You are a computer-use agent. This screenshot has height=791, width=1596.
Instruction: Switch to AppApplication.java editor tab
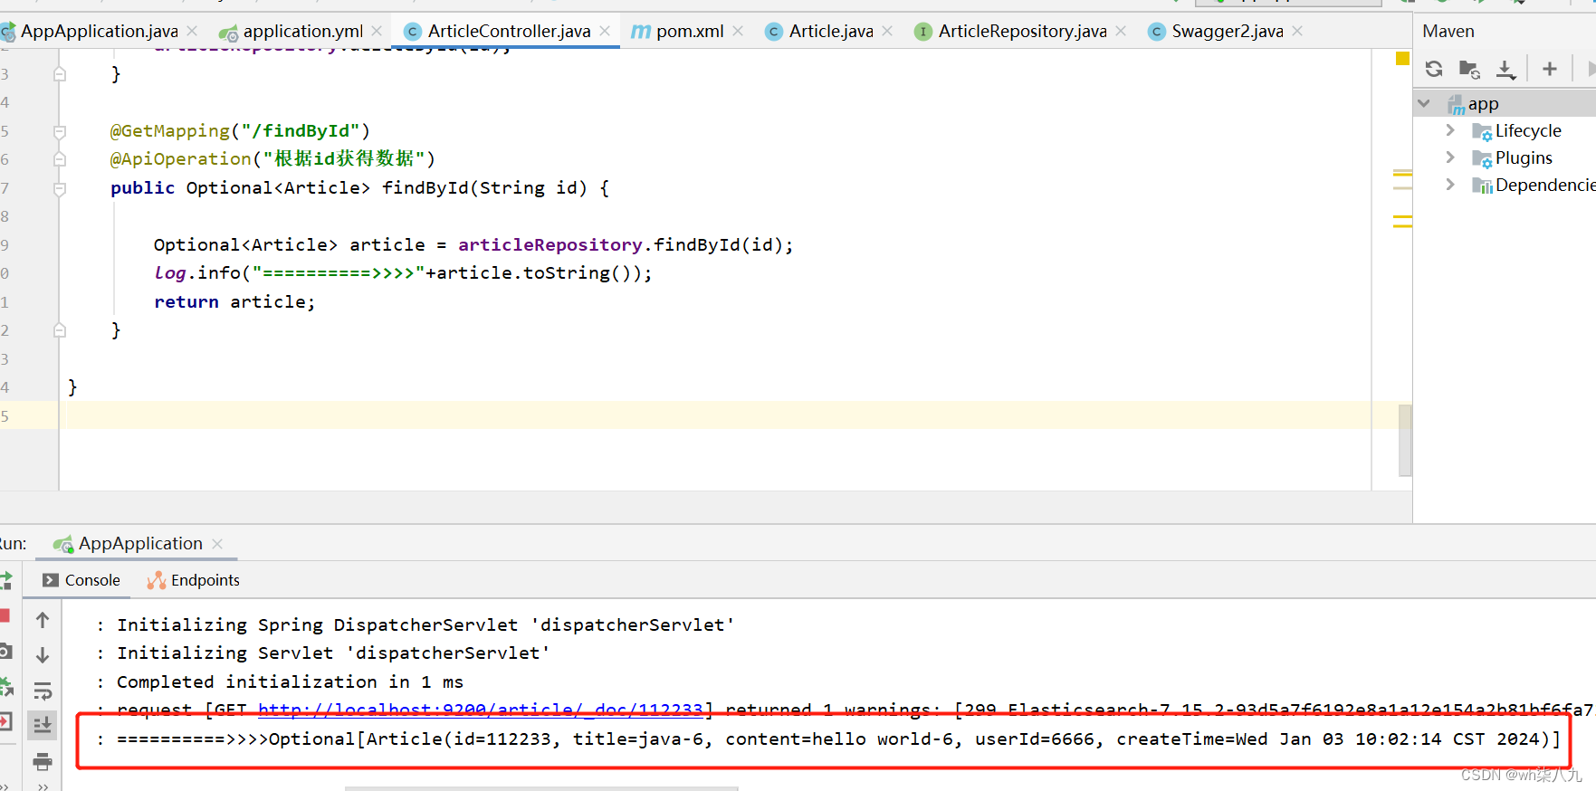(99, 31)
